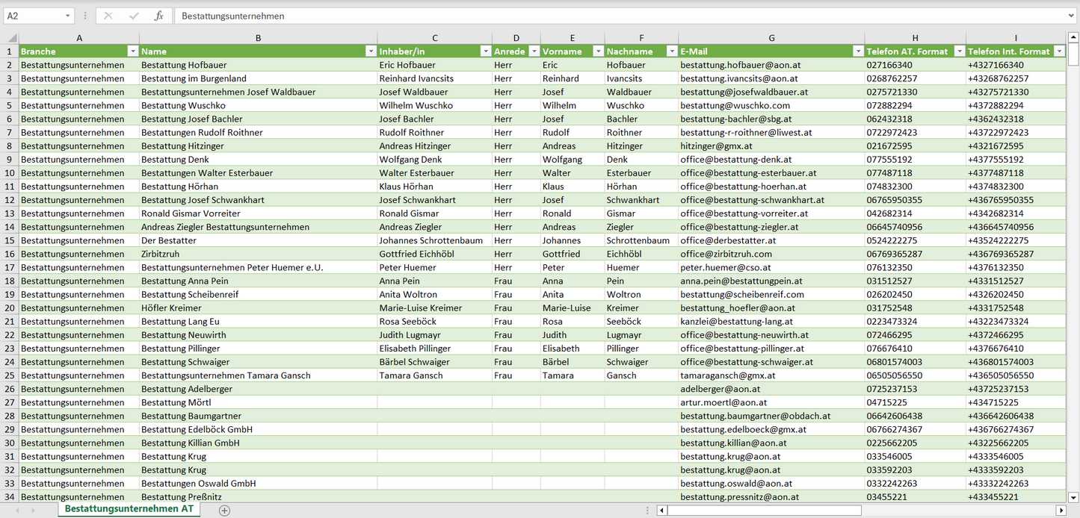Image resolution: width=1080 pixels, height=518 pixels.
Task: Click the horizontal scrollbar right arrow
Action: point(1061,511)
